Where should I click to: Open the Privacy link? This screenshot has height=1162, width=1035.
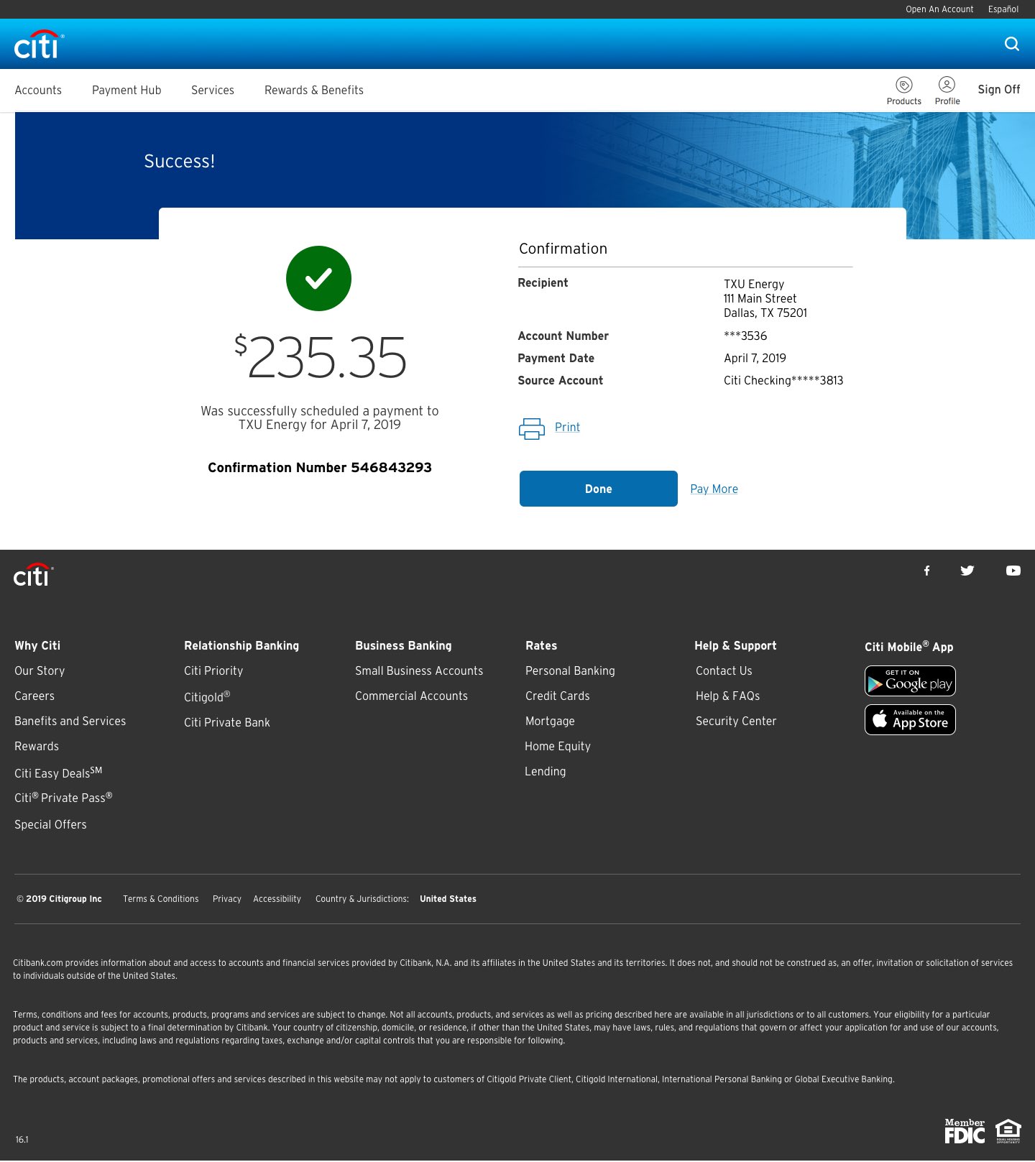(x=227, y=899)
